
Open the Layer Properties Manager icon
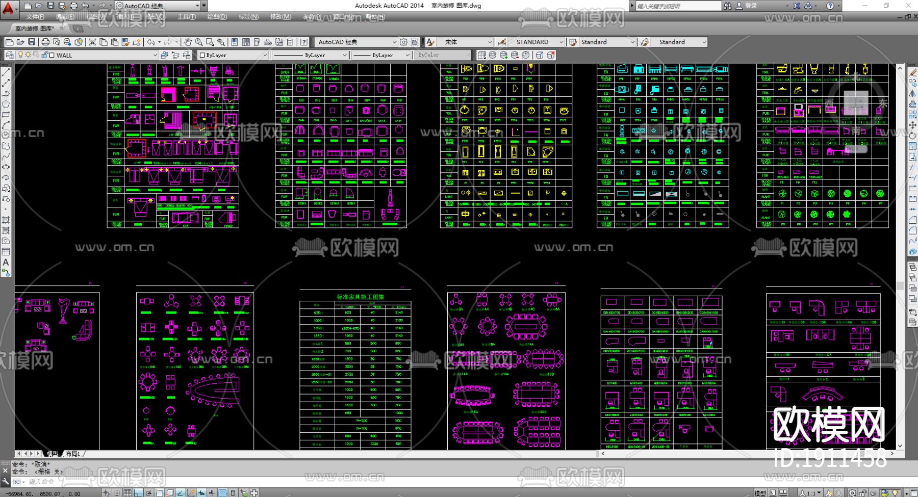[x=10, y=55]
